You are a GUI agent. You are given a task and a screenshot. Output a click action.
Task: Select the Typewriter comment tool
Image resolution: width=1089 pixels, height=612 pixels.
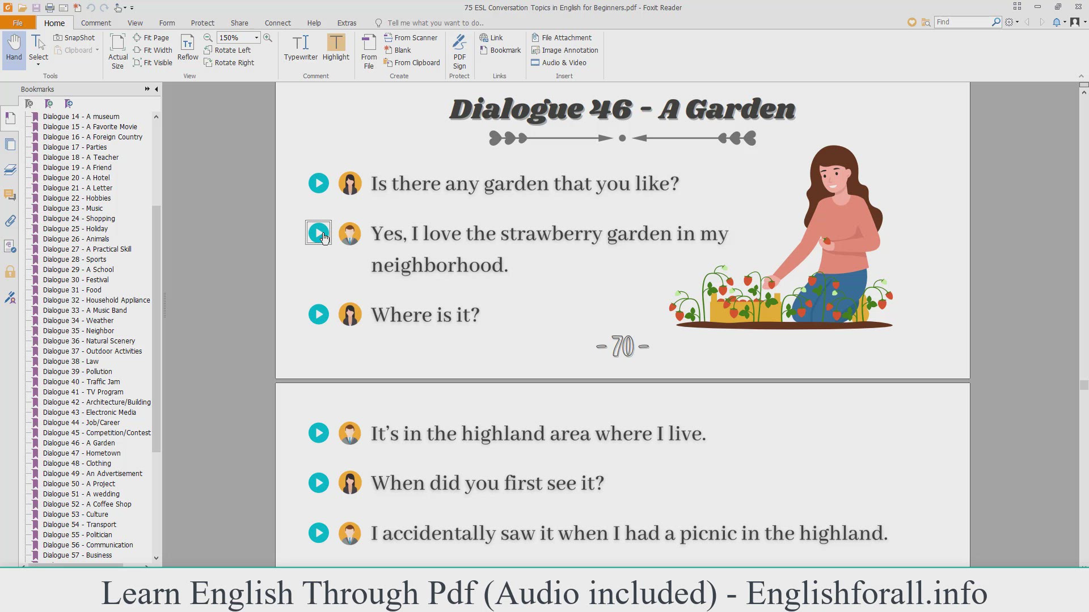(x=301, y=48)
